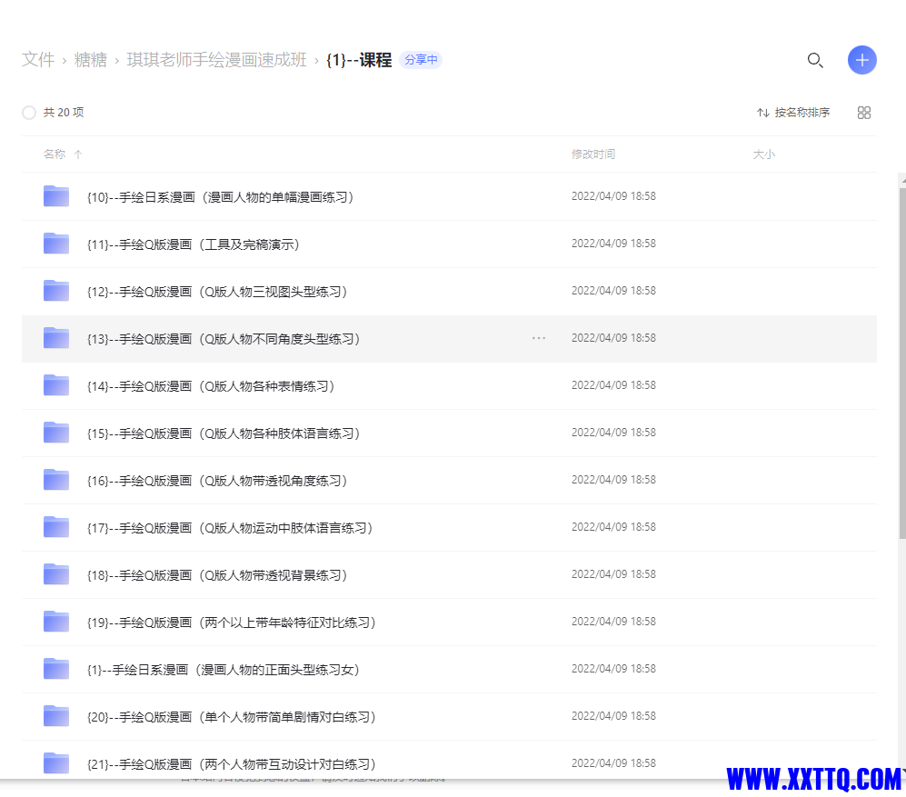Open folder name {19}--手绘Q版漫画（两个以上带年龄特征对比练习）
This screenshot has height=797, width=906.
pyautogui.click(x=232, y=623)
